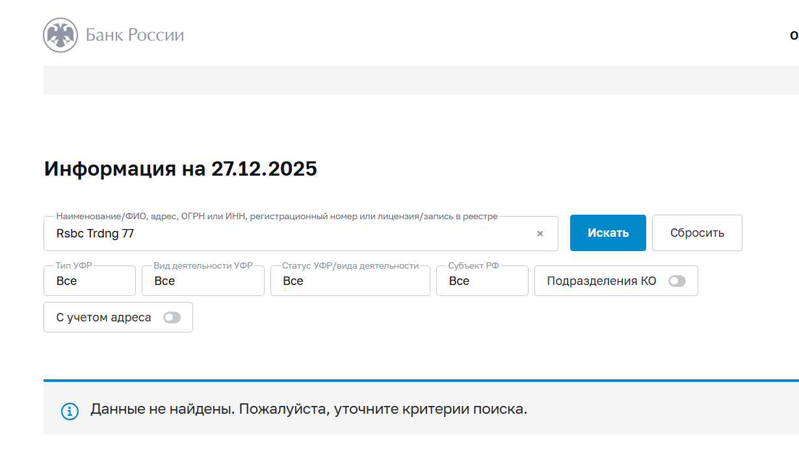799x458 pixels.
Task: Click the search field containing Rsbc Trdng 77
Action: (x=301, y=234)
